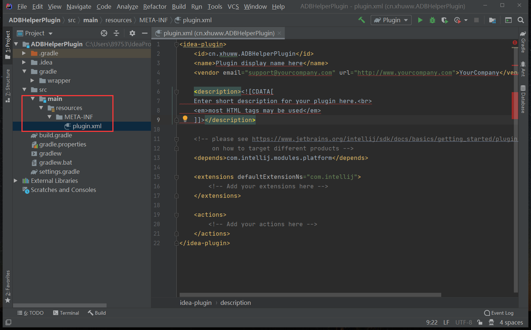Run the Plugin configuration with green play icon

tap(420, 20)
